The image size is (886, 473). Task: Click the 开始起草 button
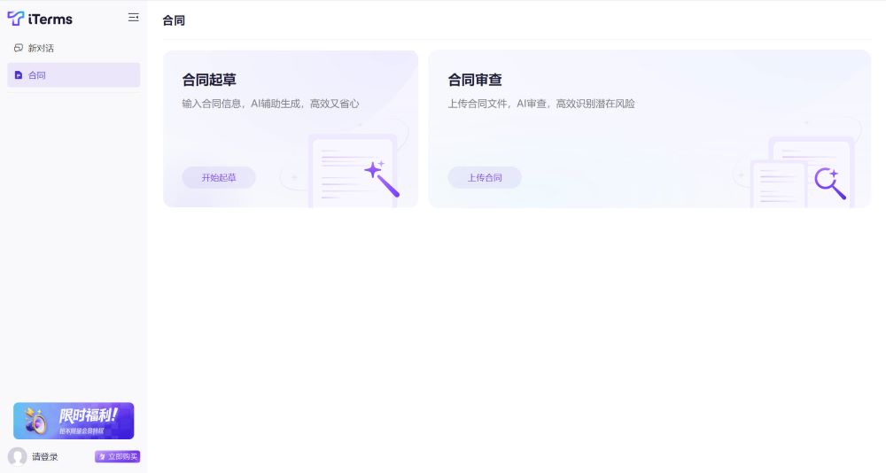(219, 177)
